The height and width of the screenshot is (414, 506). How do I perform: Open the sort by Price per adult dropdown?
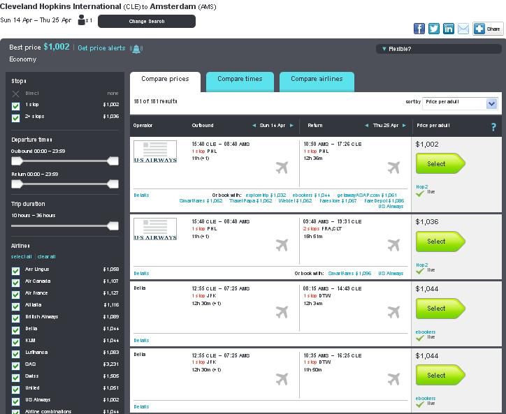(460, 103)
